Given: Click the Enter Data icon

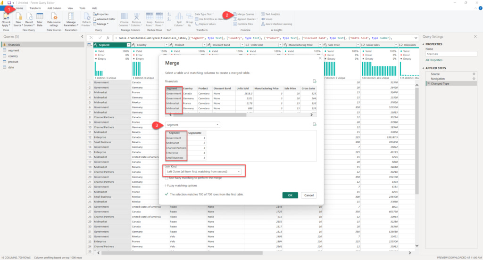Looking at the screenshot, I should 40,17.
